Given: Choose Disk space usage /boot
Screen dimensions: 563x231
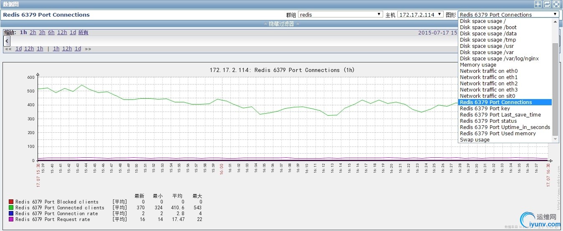Looking at the screenshot, I should pos(505,27).
